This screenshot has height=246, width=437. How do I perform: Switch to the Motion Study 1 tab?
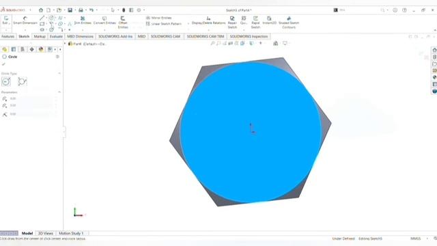[x=71, y=233]
